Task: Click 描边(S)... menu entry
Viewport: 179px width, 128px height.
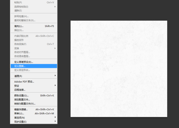Action: [34, 30]
